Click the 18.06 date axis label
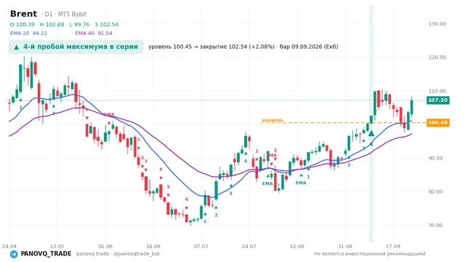 [153, 246]
